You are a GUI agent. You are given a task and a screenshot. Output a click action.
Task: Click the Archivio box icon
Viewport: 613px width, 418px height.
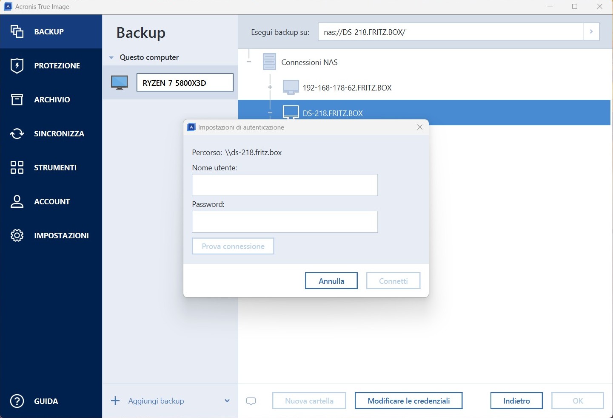pos(17,99)
